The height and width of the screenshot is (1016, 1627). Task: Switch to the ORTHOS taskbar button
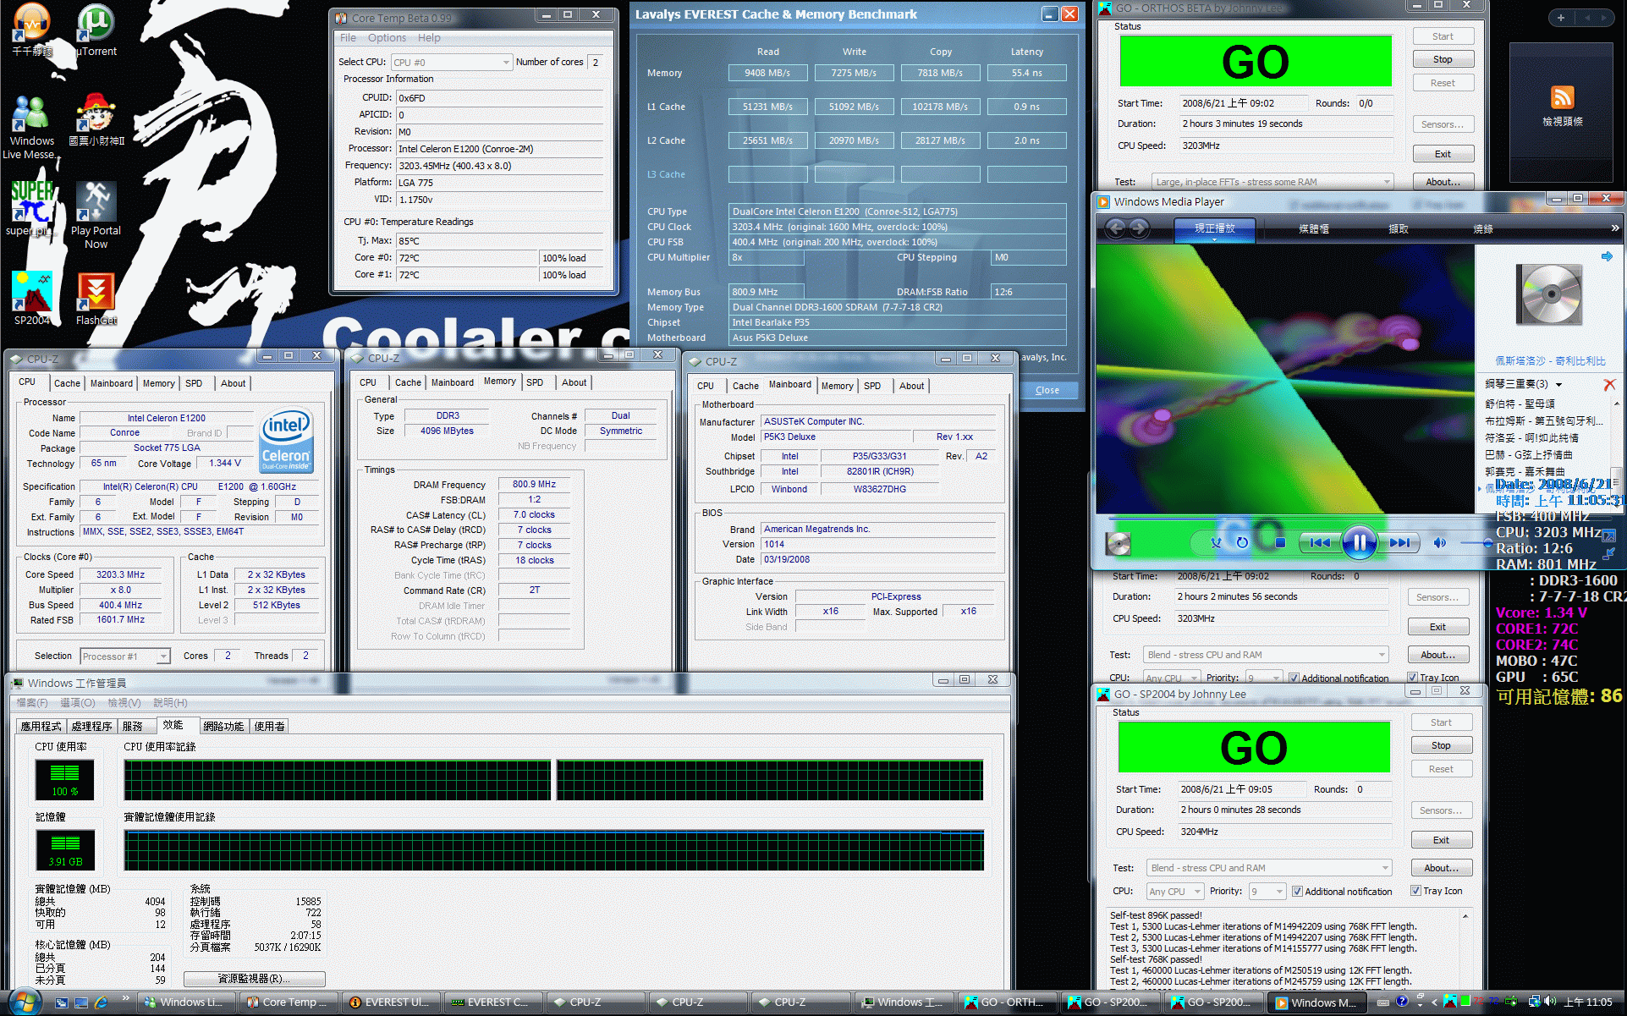(x=1008, y=1002)
